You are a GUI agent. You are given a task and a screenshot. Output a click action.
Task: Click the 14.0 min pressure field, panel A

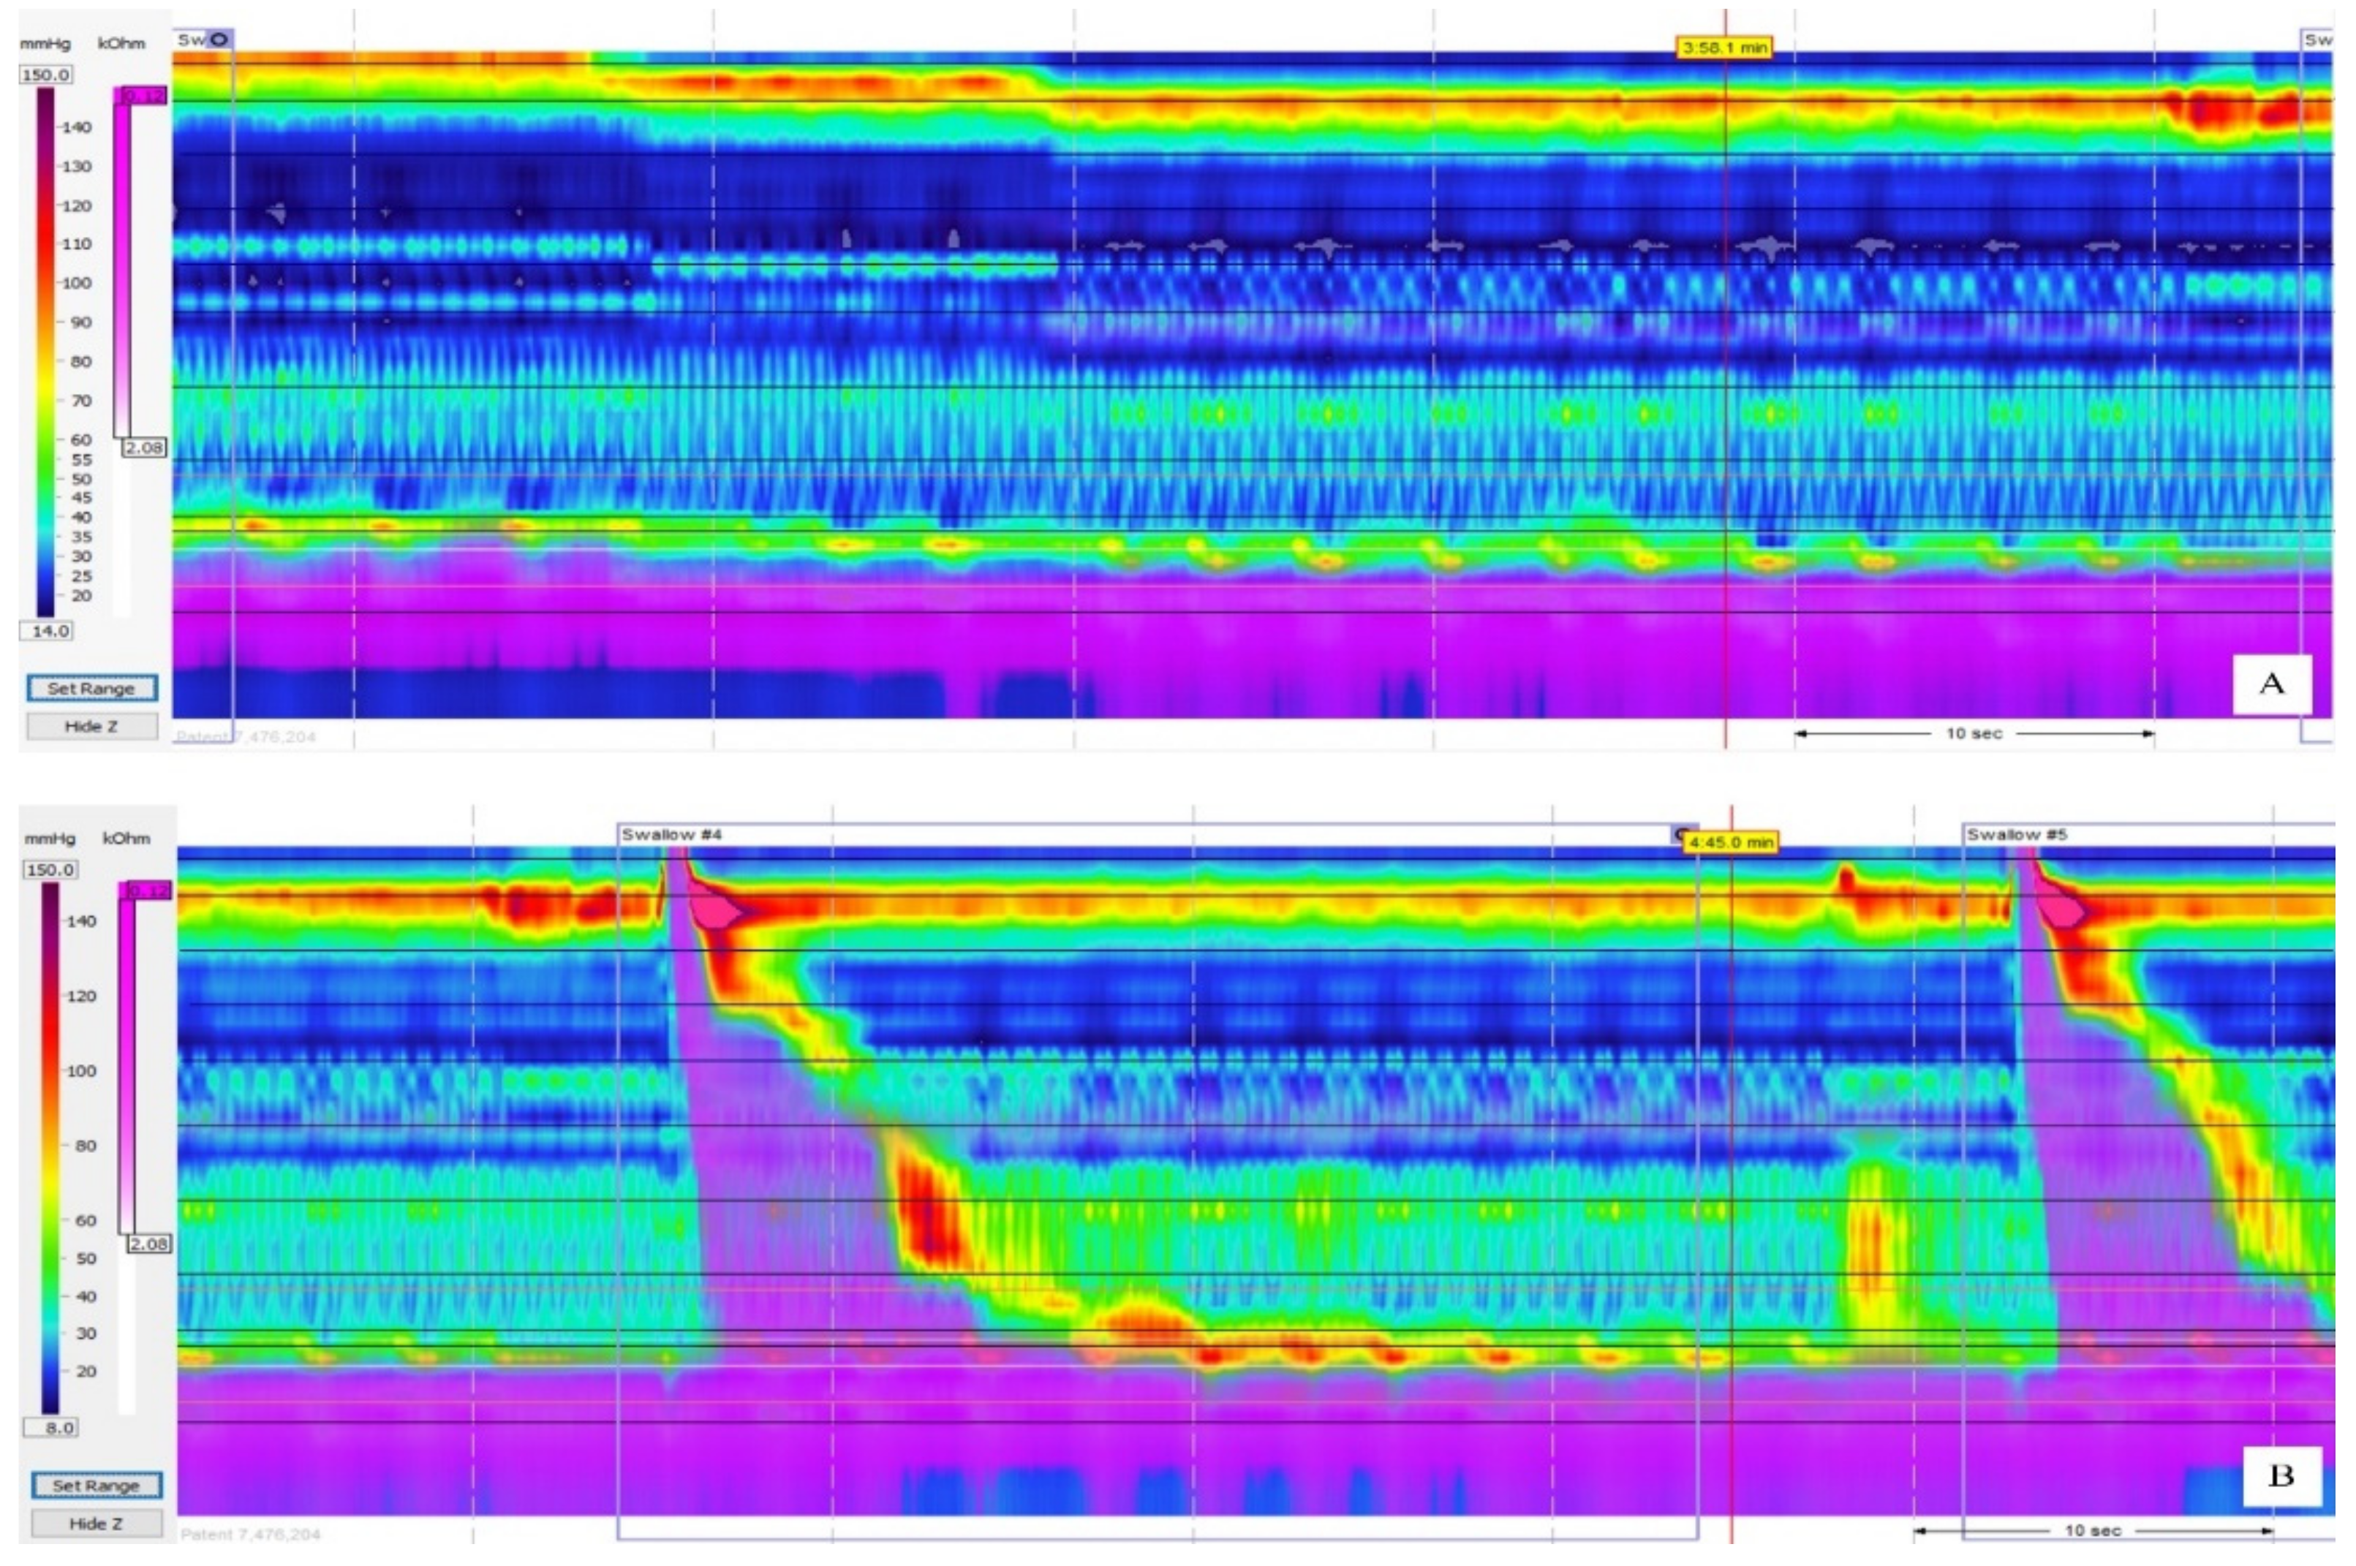pyautogui.click(x=46, y=630)
